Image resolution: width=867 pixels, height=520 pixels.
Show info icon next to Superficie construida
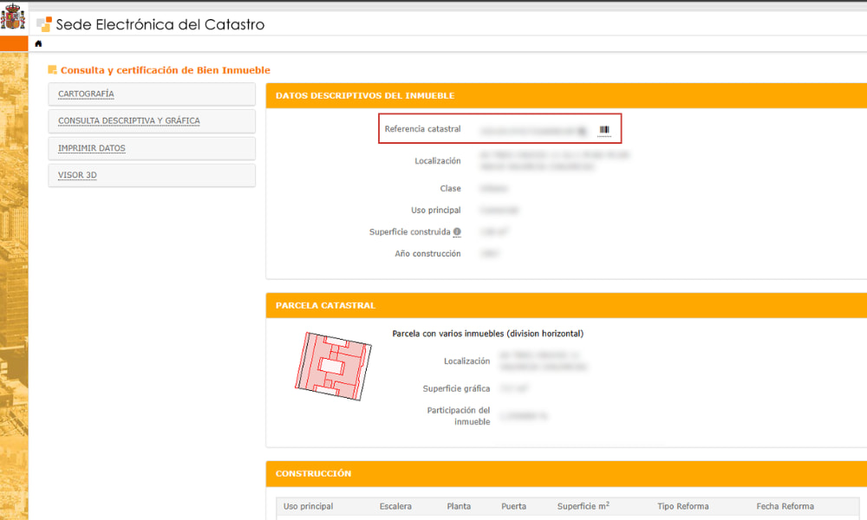point(457,232)
